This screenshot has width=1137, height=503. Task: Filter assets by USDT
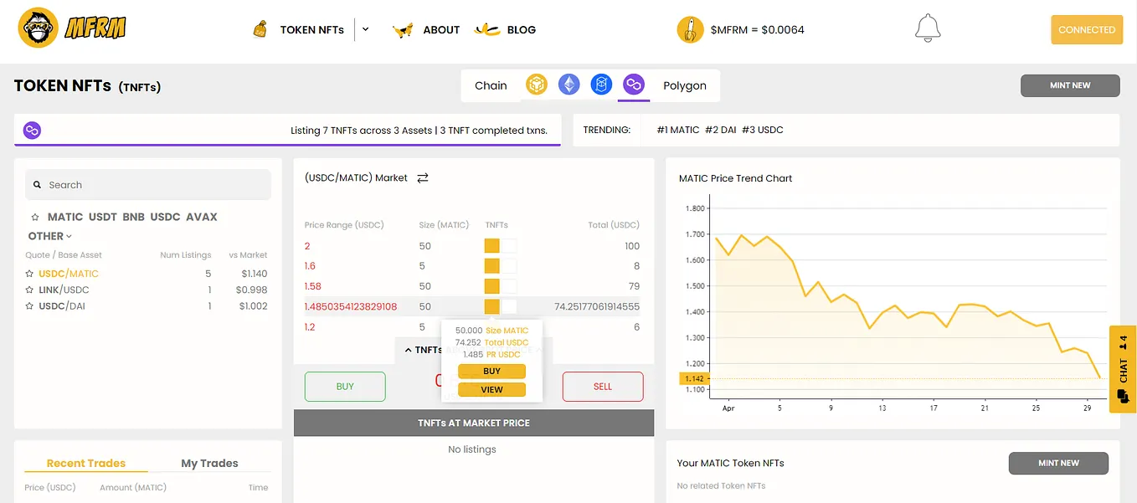(103, 217)
